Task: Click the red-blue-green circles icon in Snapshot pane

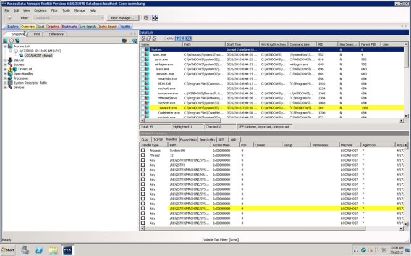Action: click(x=124, y=41)
